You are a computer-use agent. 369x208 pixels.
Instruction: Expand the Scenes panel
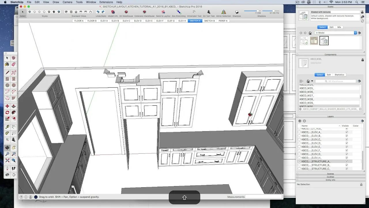click(x=330, y=174)
